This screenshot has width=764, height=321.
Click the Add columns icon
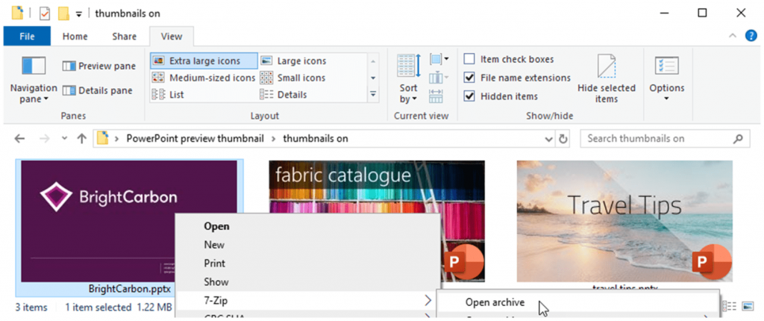tap(439, 78)
